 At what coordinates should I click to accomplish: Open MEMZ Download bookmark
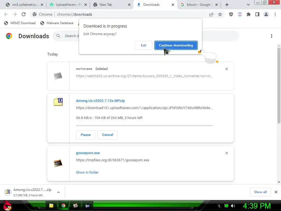[x=20, y=23]
